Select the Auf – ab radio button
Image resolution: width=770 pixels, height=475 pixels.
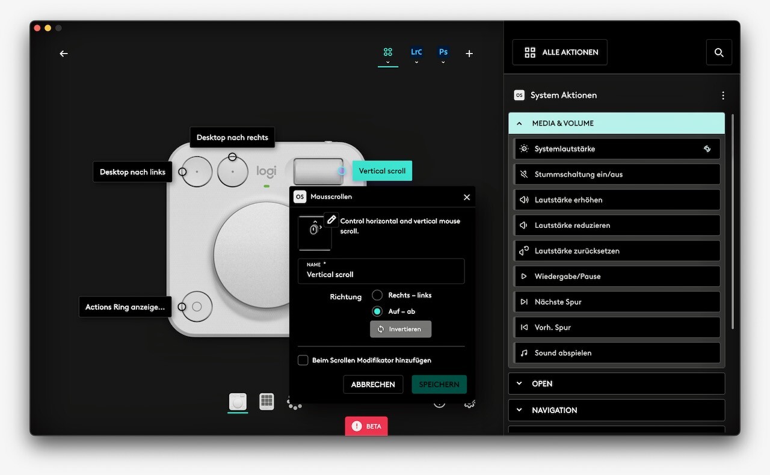pos(377,311)
